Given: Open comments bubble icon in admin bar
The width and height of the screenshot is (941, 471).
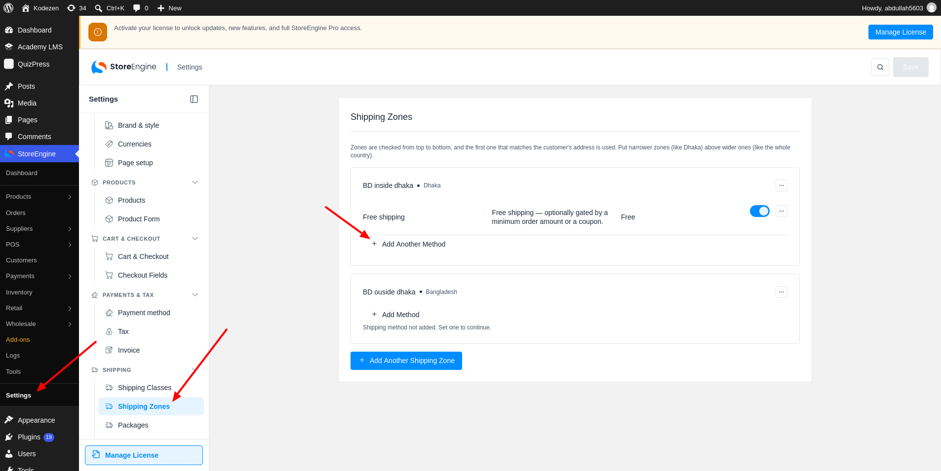Looking at the screenshot, I should coord(141,8).
